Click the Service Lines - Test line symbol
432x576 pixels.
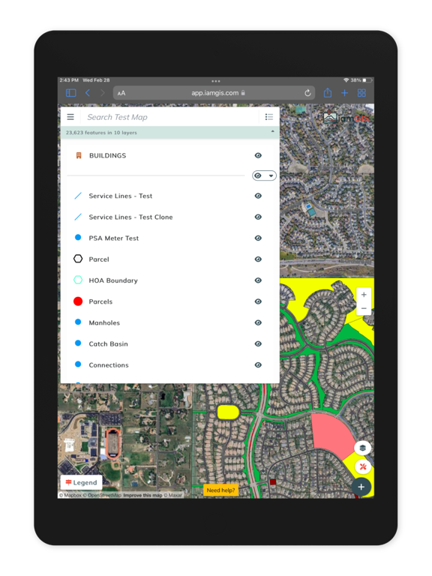pos(78,196)
